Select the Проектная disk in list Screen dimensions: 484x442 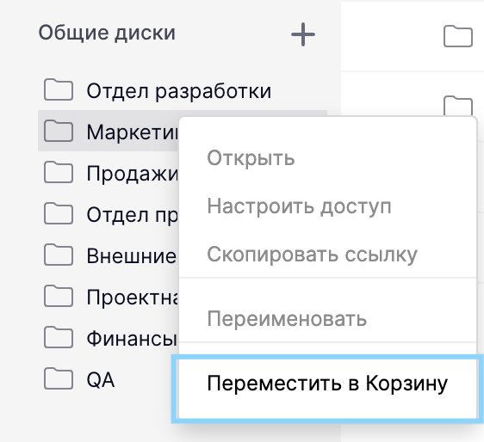[x=109, y=297]
